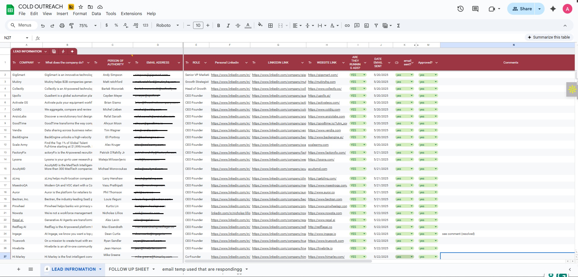Open the Roboto font dropdown
This screenshot has height=277, width=578.
tap(167, 26)
